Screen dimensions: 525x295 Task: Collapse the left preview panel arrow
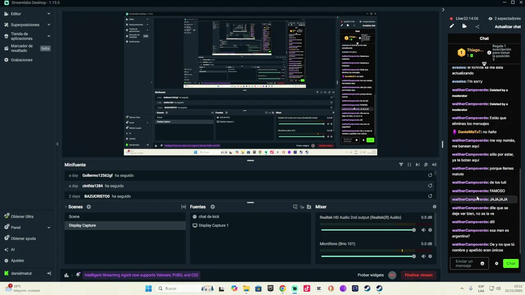(x=57, y=144)
